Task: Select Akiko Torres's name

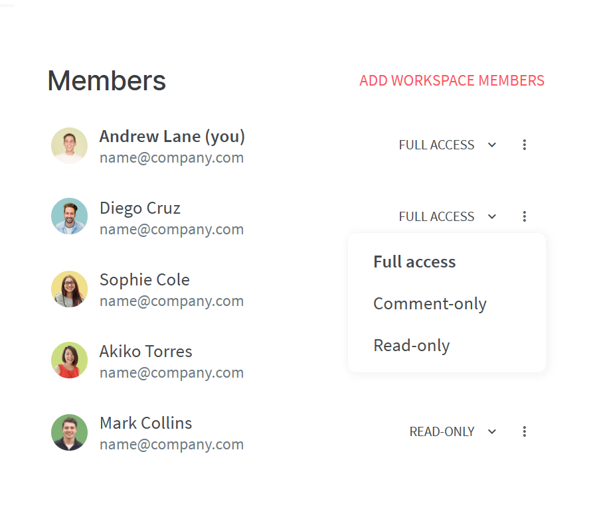Action: [145, 352]
